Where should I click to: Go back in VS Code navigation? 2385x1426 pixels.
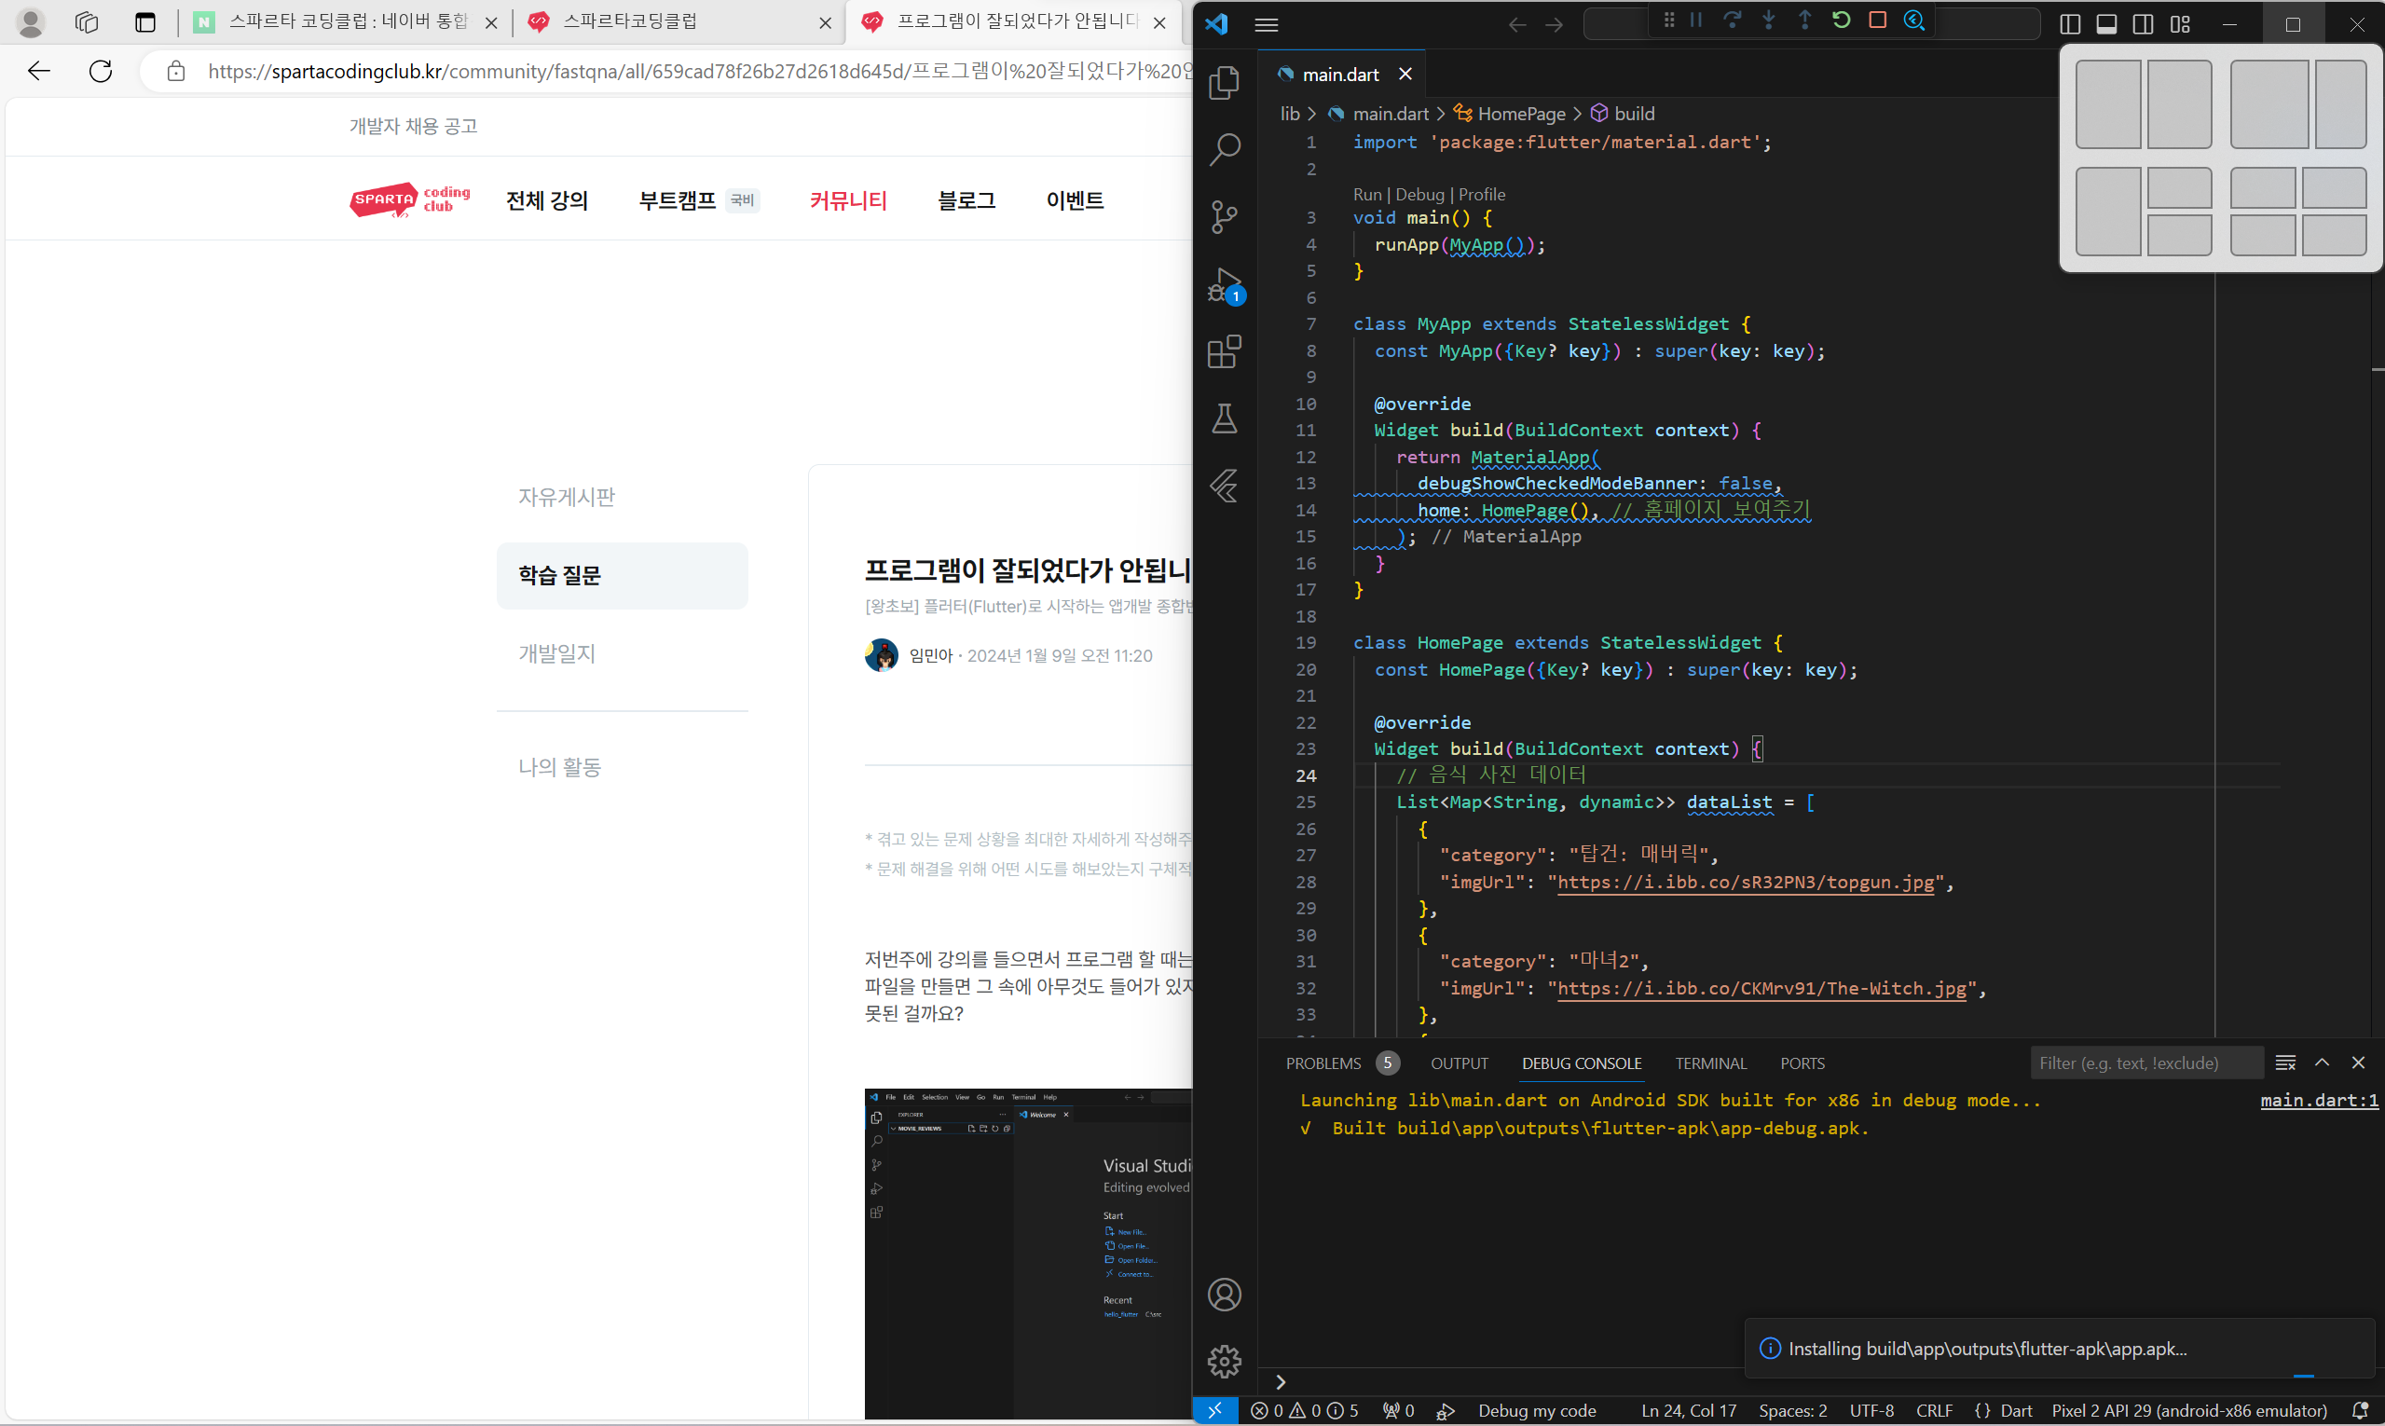(x=1516, y=25)
